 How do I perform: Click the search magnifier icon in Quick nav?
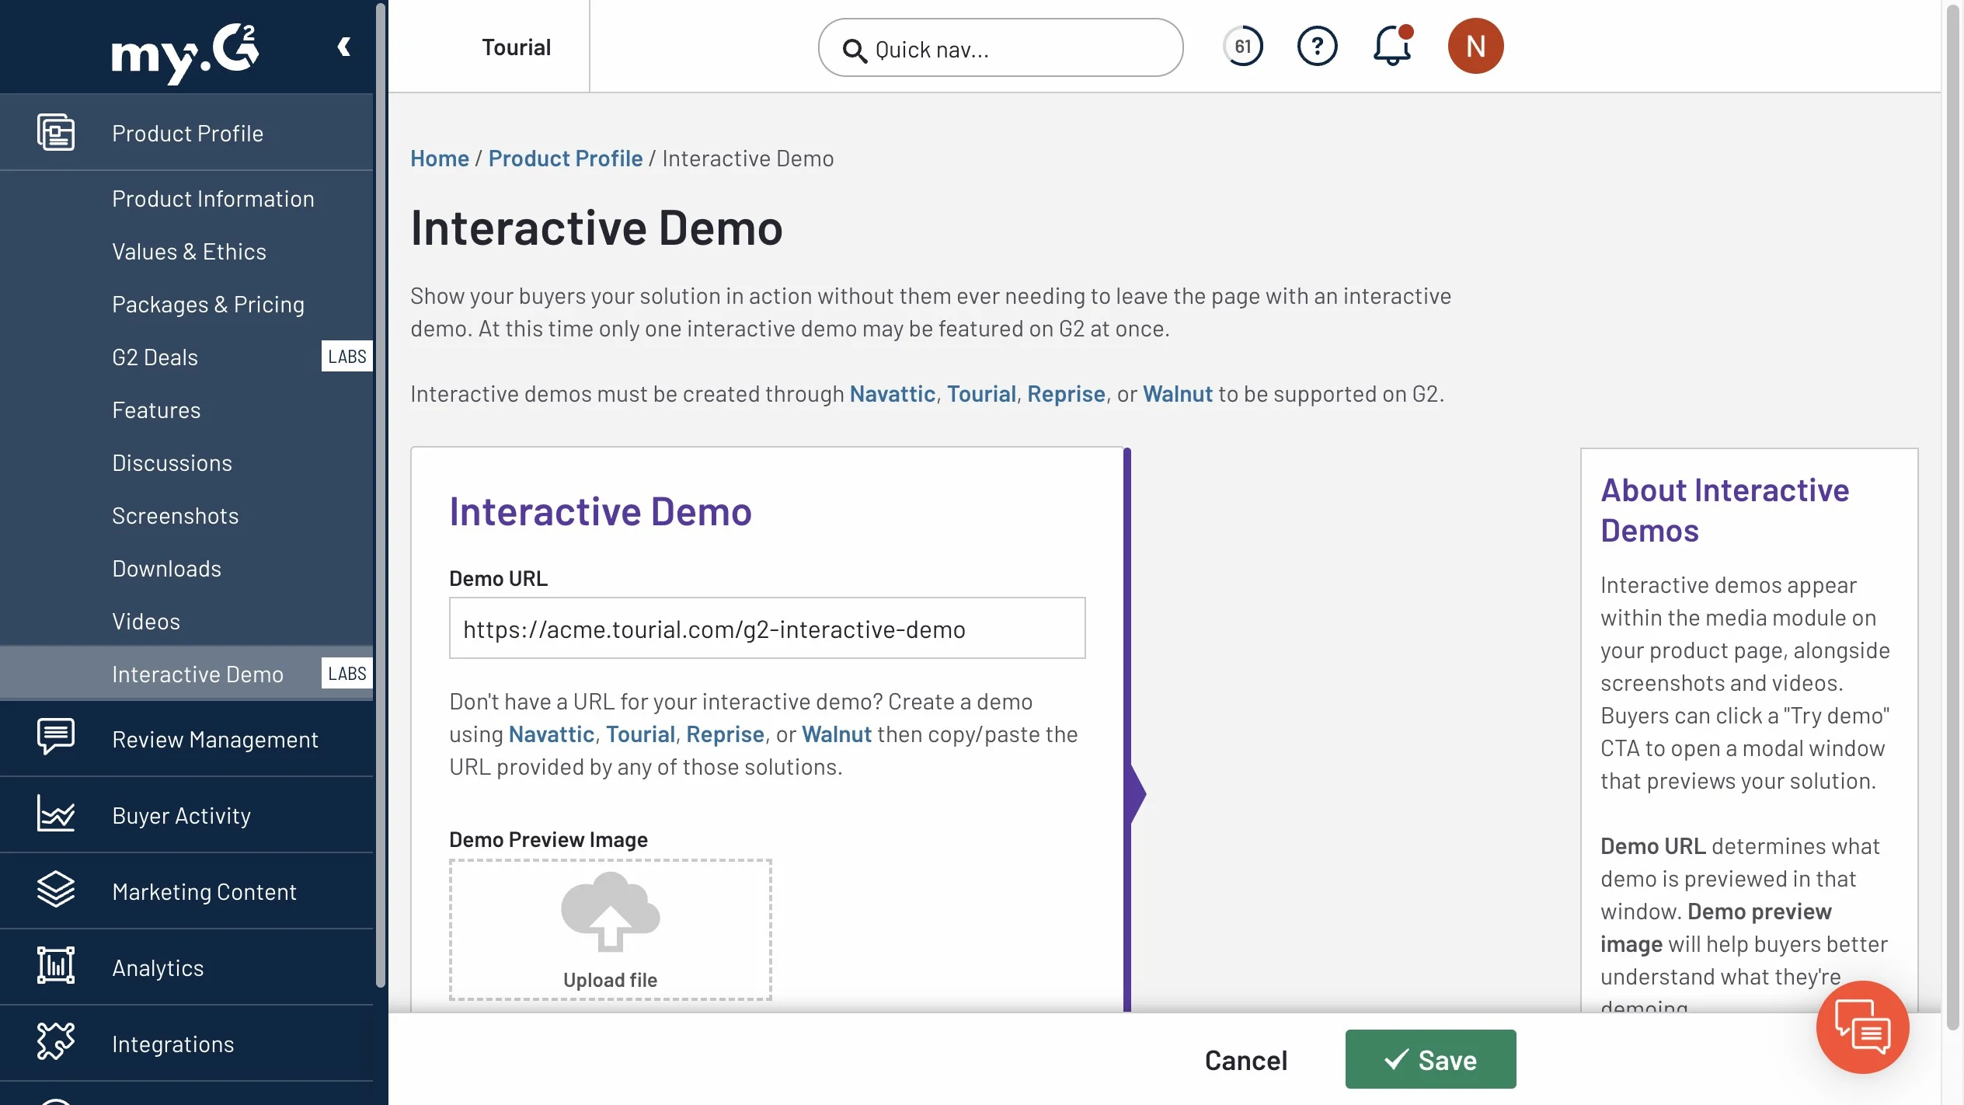click(x=855, y=51)
